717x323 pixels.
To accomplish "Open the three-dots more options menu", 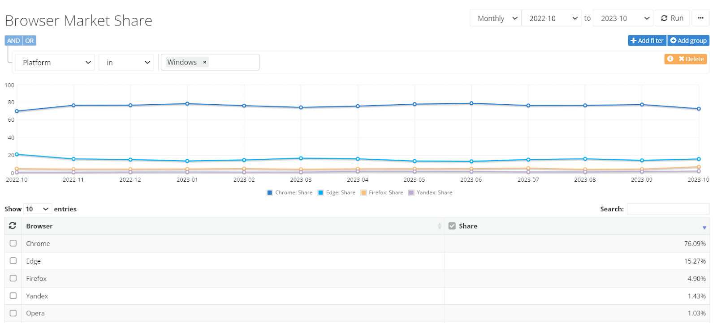I will (700, 18).
